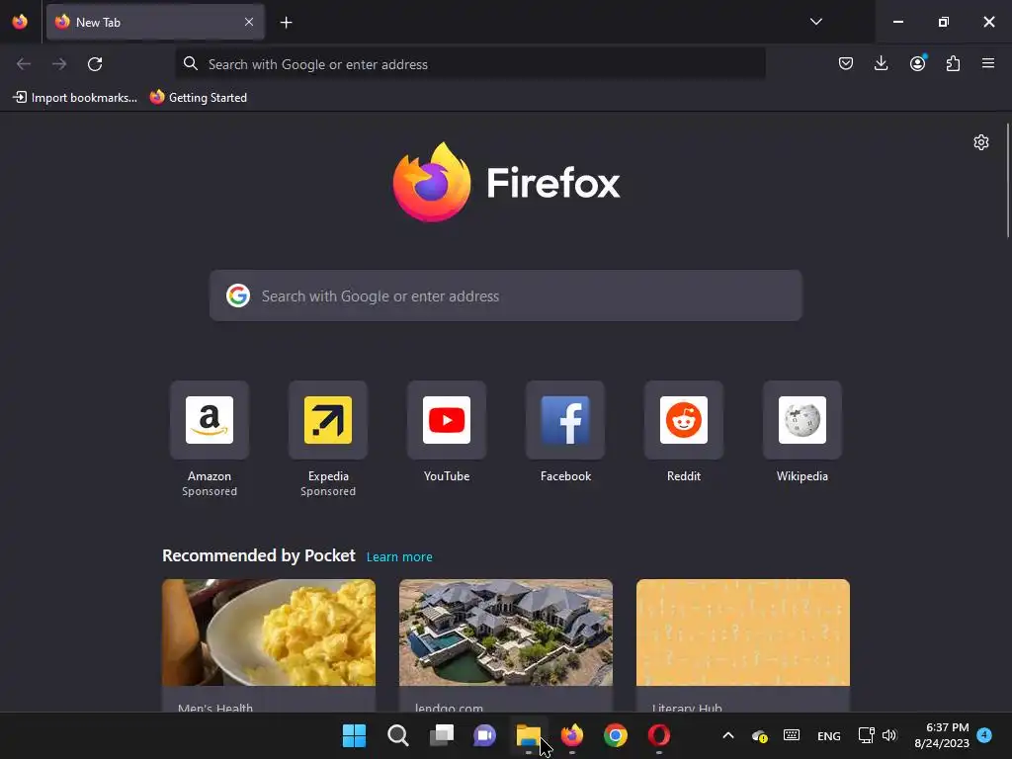Close the New Tab tab
1012x759 pixels.
coord(248,22)
